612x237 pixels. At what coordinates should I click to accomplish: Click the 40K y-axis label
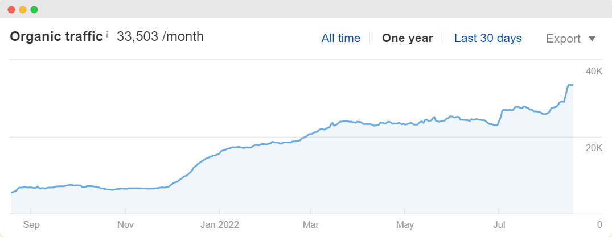pyautogui.click(x=594, y=72)
